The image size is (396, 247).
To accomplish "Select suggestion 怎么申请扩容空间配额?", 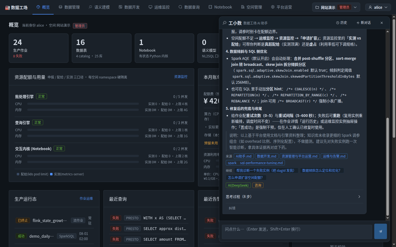I will click(x=246, y=178).
